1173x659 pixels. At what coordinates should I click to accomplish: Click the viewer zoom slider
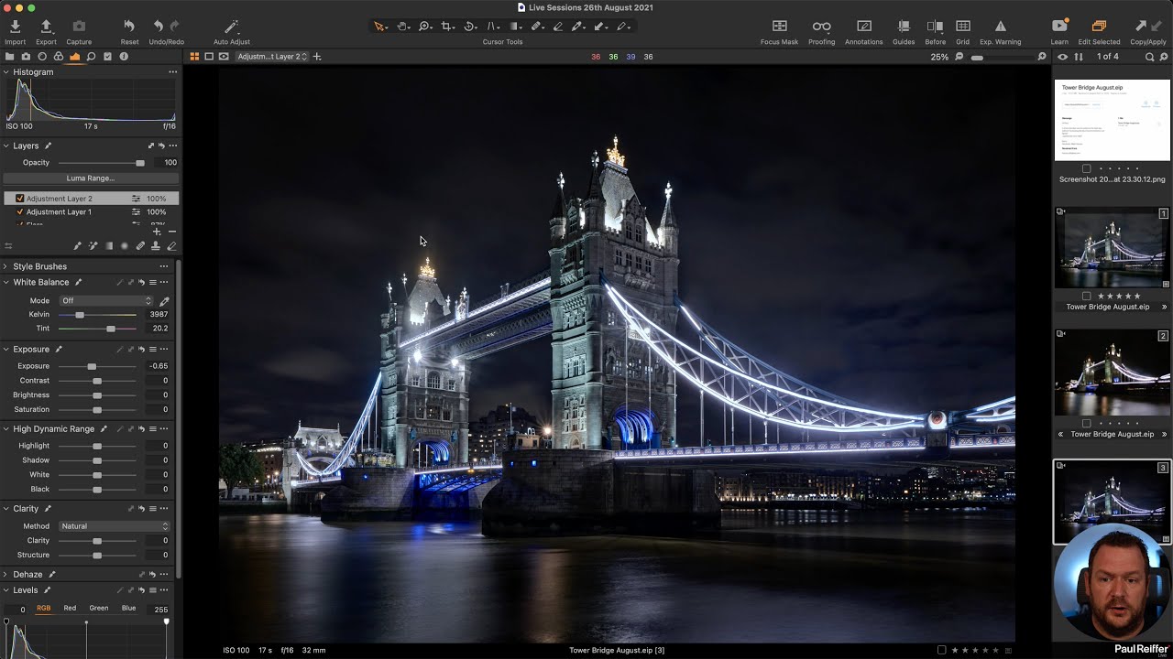point(1002,57)
